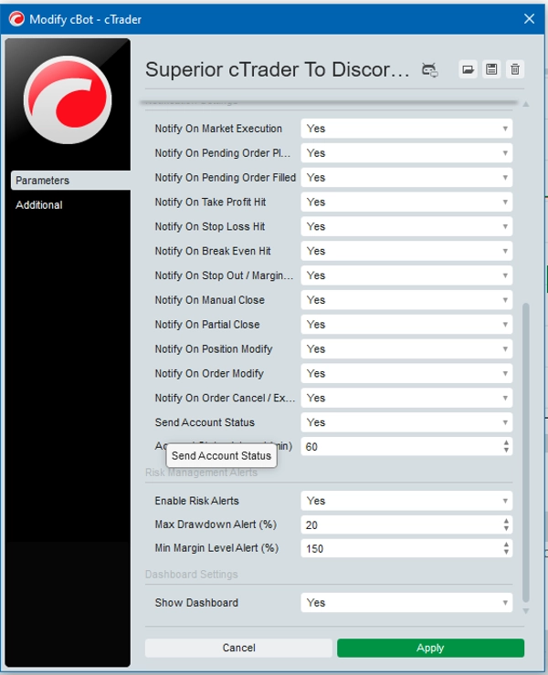The image size is (548, 675).
Task: Click the cBot instance icon beside the title
Action: 429,69
